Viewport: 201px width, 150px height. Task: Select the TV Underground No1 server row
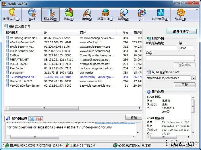(x=74, y=77)
